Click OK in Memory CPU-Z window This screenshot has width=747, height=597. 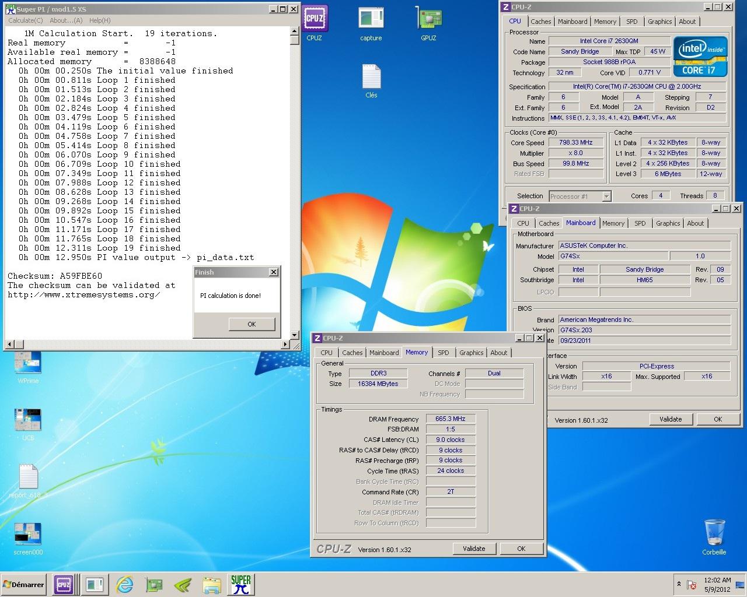[521, 549]
